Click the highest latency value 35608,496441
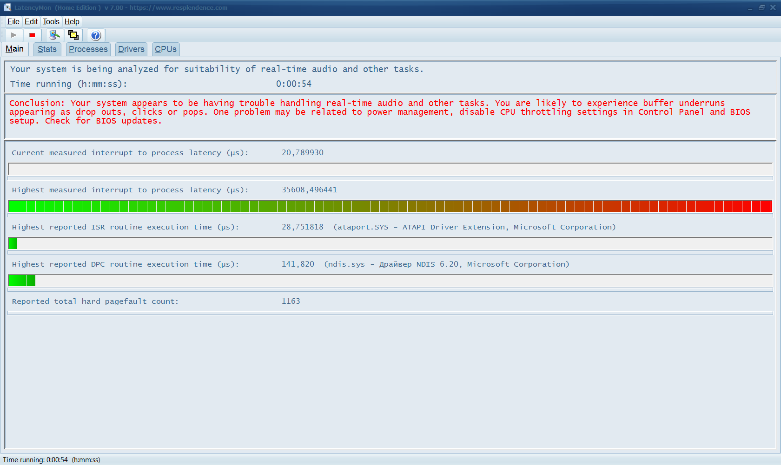Viewport: 781px width, 465px height. (x=310, y=190)
